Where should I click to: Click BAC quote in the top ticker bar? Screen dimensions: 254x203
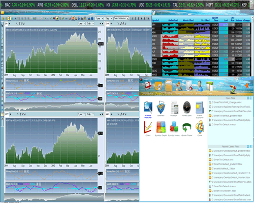point(20,5)
